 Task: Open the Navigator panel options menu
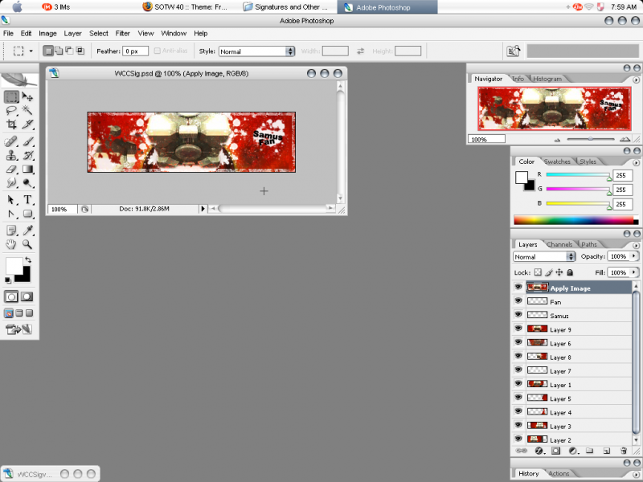[636, 80]
